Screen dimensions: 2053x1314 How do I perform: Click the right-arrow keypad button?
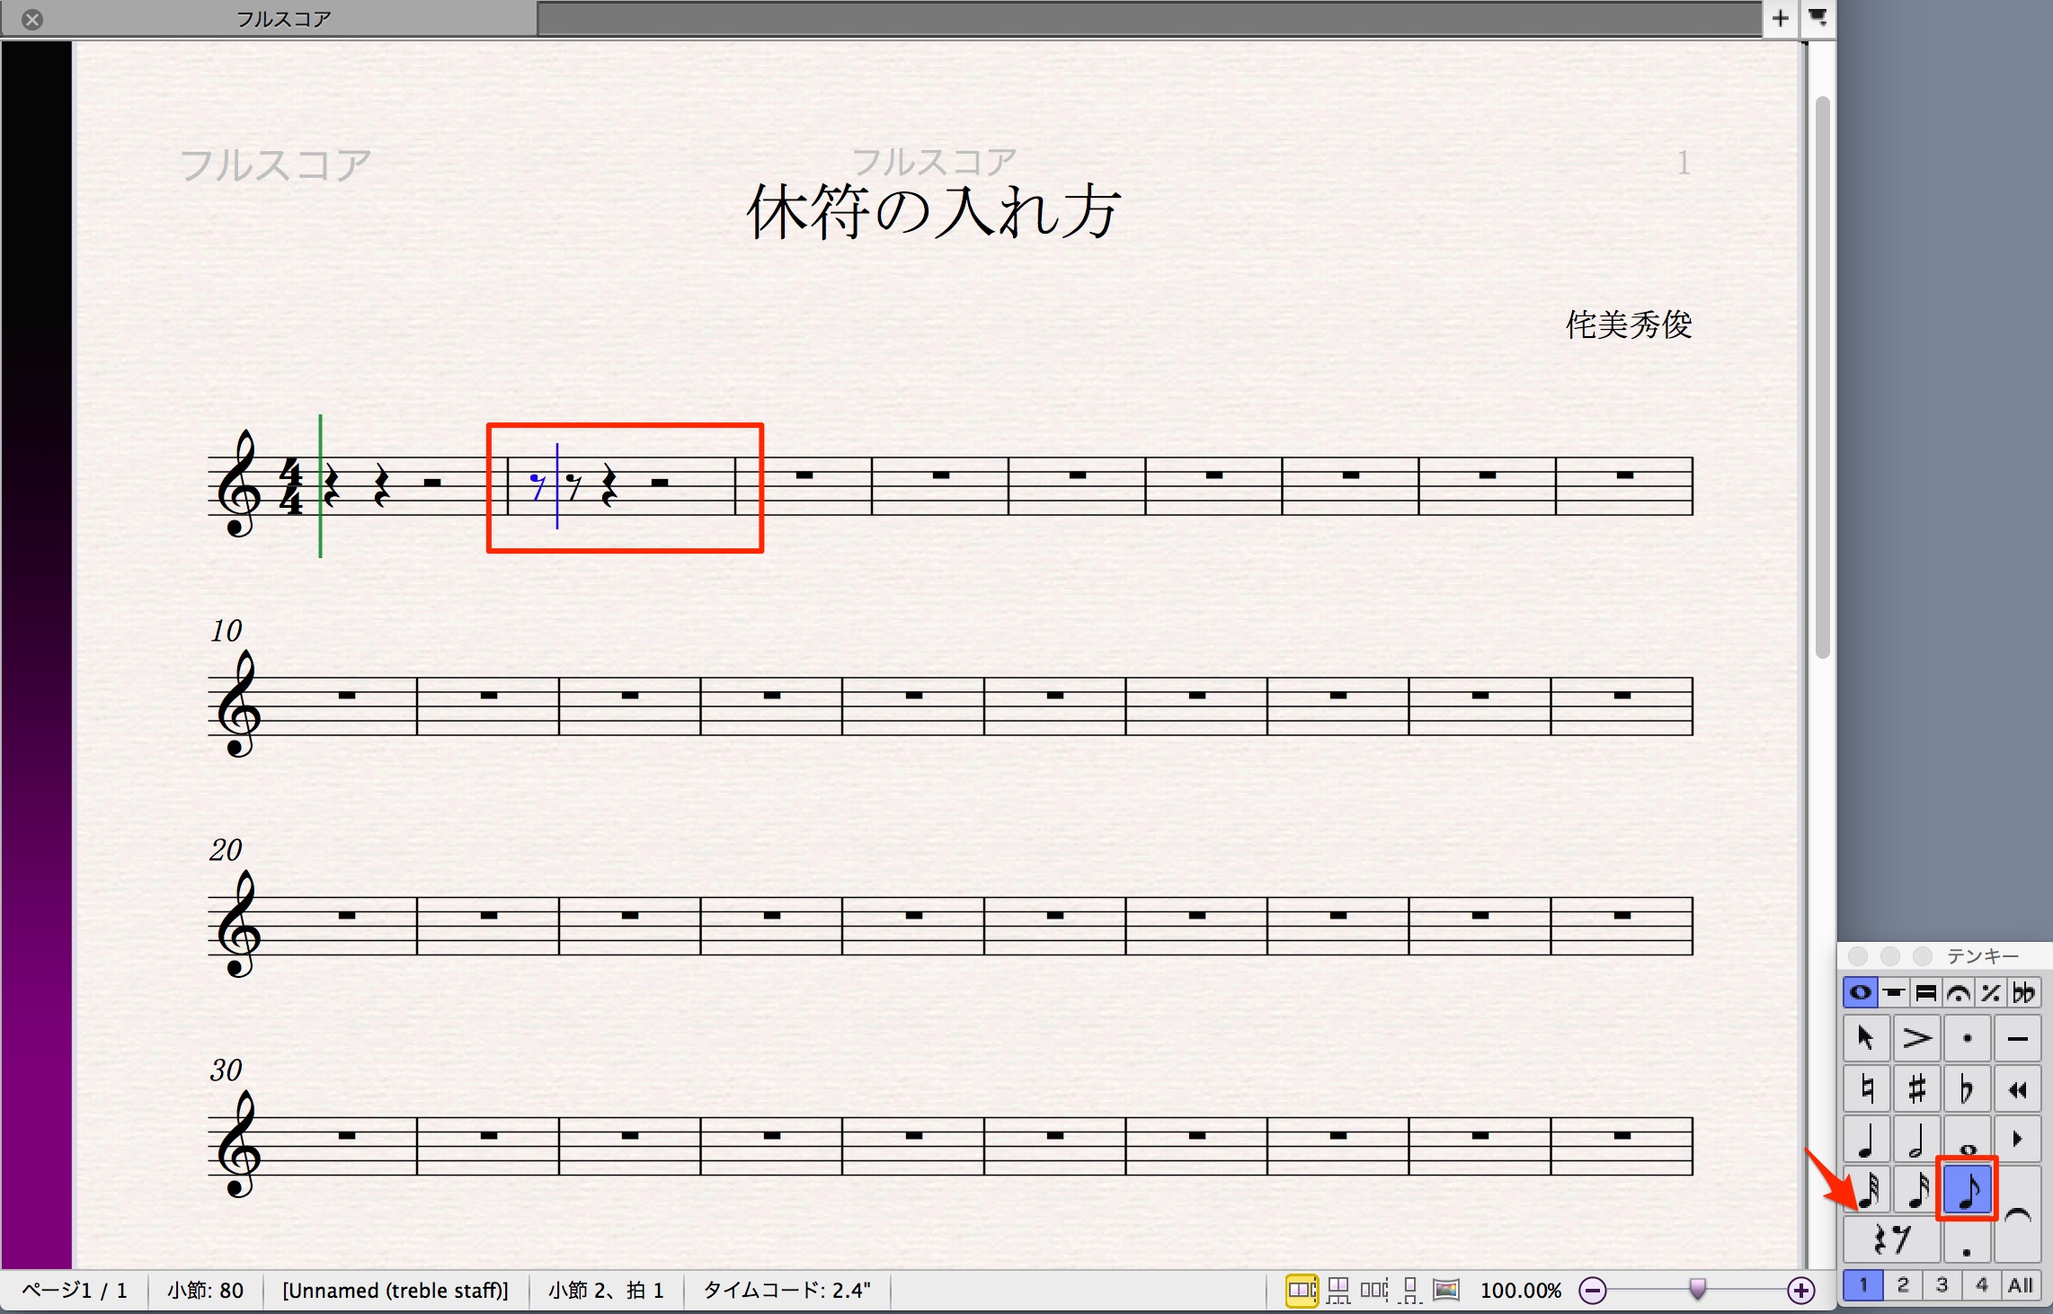tap(2017, 1139)
